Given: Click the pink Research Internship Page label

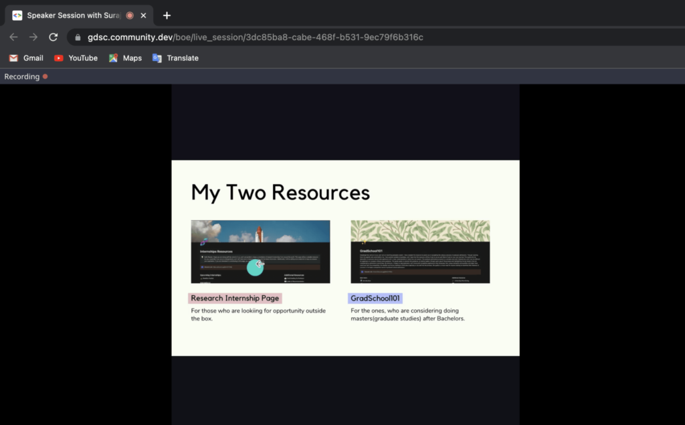Looking at the screenshot, I should click(x=235, y=299).
